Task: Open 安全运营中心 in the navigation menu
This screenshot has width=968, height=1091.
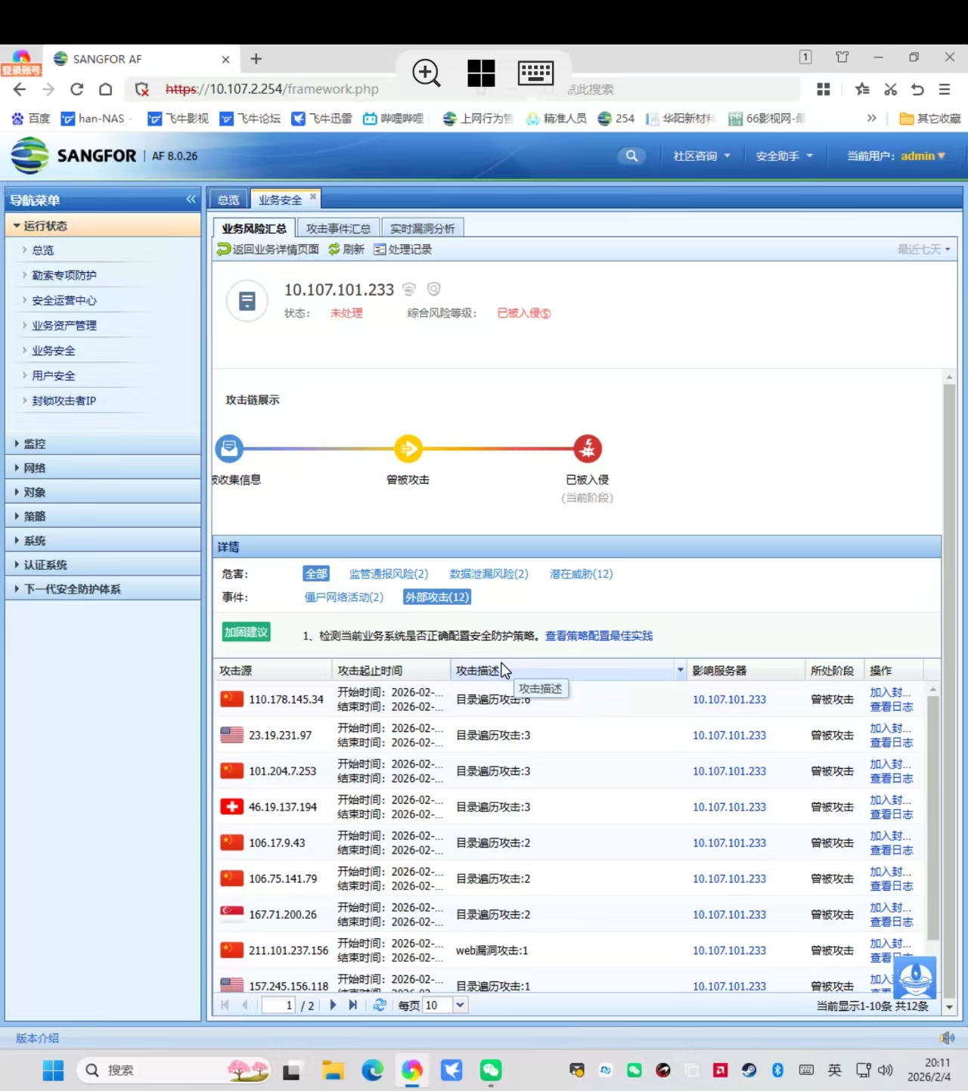Action: tap(64, 300)
